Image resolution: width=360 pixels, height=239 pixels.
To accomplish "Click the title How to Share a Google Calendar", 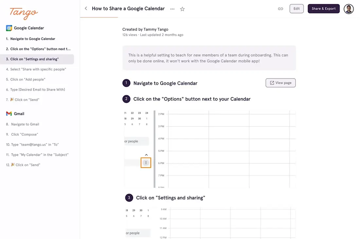I will [128, 9].
